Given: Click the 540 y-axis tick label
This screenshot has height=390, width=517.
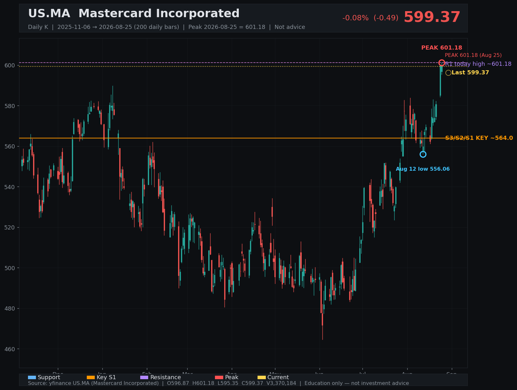Looking at the screenshot, I should pyautogui.click(x=10, y=187).
